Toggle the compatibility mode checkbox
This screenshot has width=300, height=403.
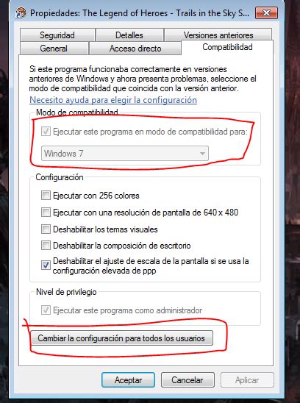coord(46,132)
